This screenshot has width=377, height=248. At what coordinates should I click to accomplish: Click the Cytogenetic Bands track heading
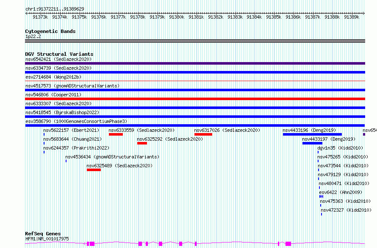[50, 31]
